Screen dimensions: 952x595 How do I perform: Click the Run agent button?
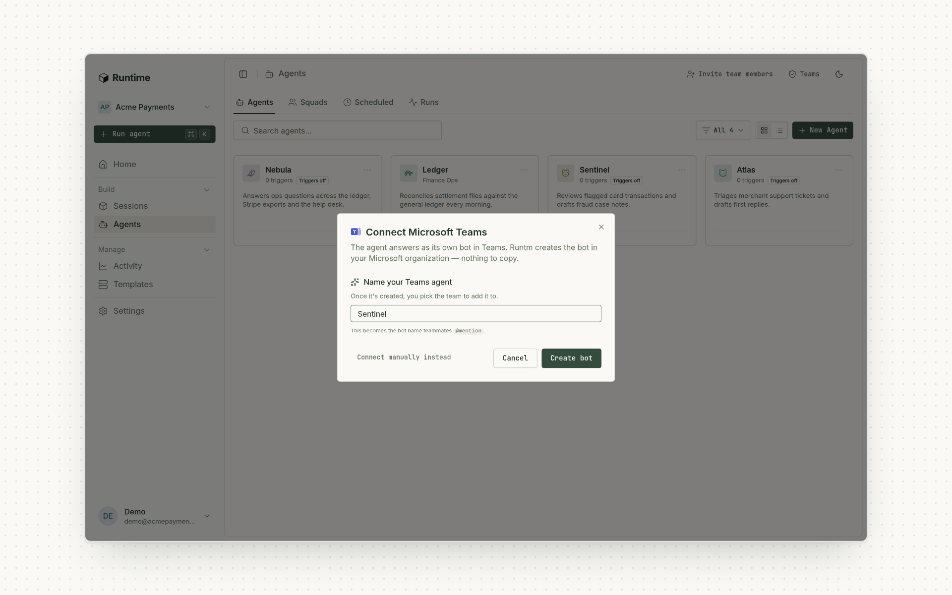coord(154,134)
